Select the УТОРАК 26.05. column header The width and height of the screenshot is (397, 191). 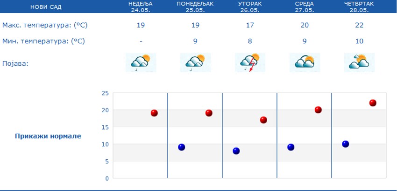click(250, 7)
